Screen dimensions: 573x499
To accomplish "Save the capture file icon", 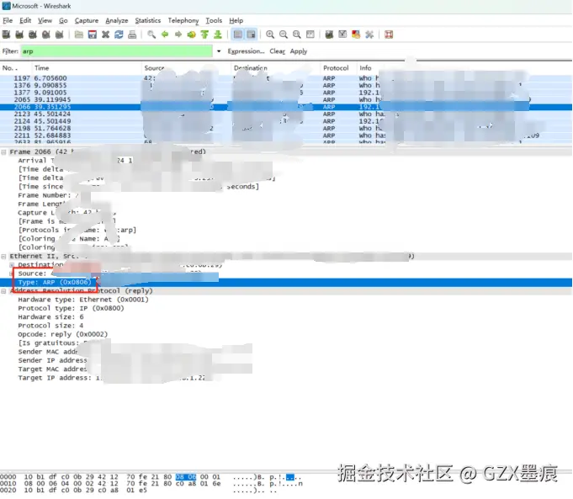I will (92, 35).
